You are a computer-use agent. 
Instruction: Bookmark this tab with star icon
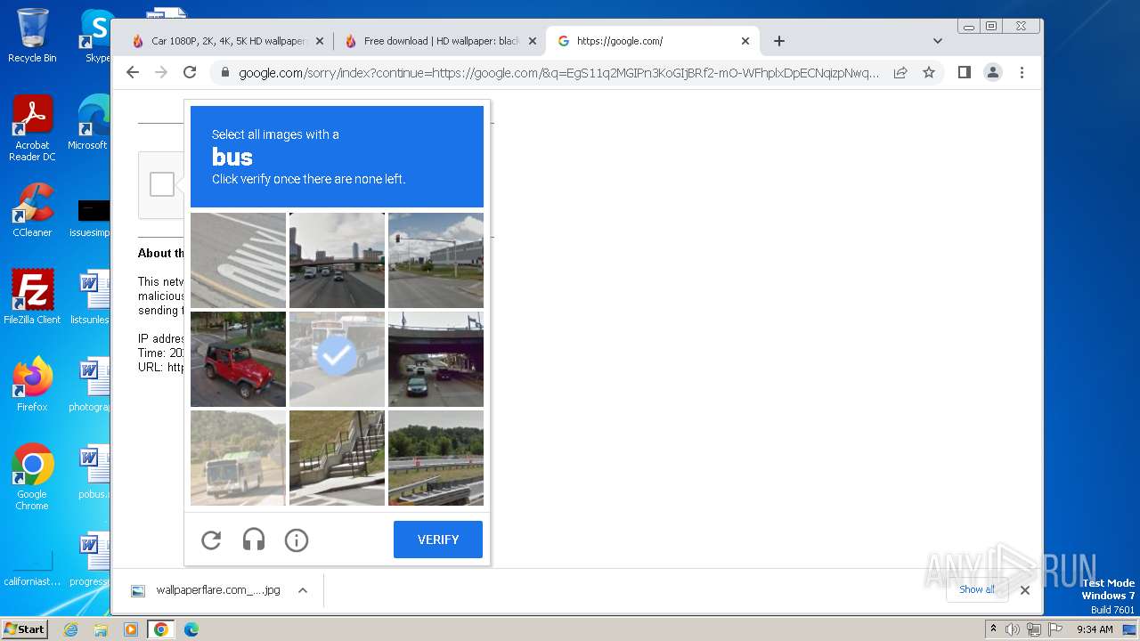pyautogui.click(x=929, y=73)
